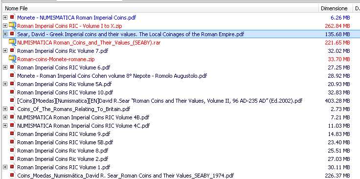
Task: Expand NUMISMATICA Roman Imperial Coins RIC Volume 4B.pdf
Action: pos(5,117)
